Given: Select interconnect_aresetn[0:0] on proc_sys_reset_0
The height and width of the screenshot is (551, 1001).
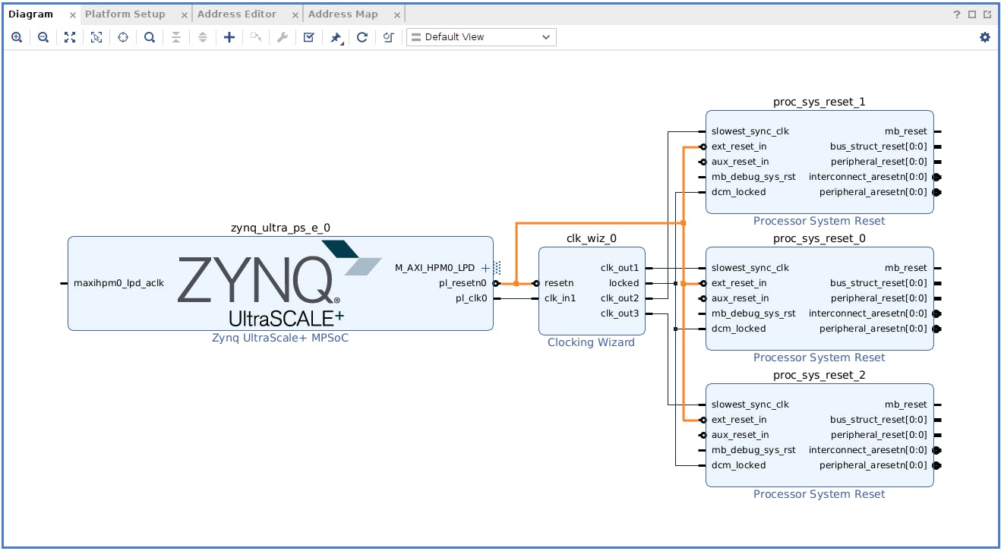Looking at the screenshot, I should [x=868, y=313].
